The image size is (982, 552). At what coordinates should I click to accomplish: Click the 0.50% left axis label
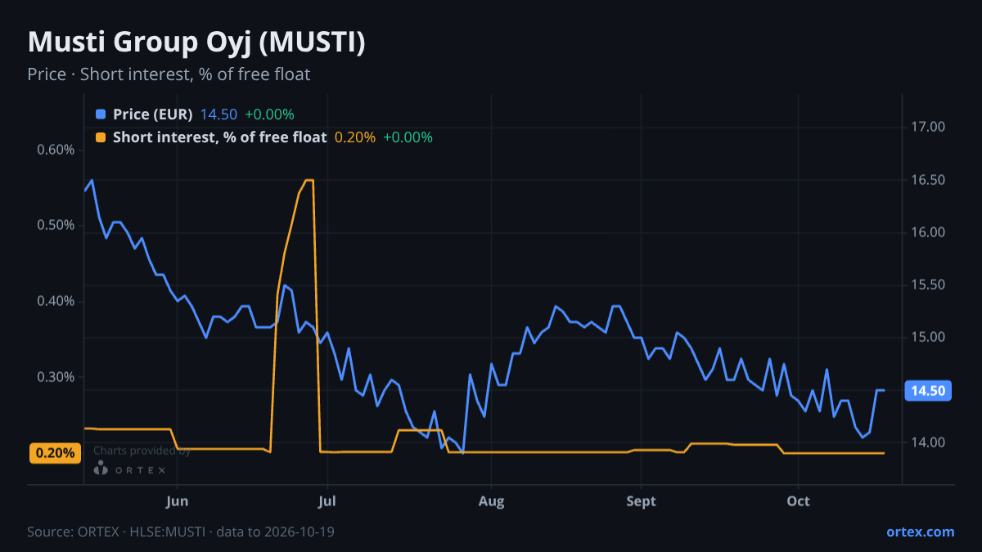55,226
